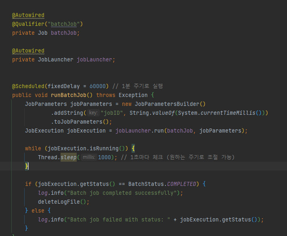Click the @Scheduled annotation
The width and height of the screenshot is (287, 236).
pyautogui.click(x=28, y=86)
